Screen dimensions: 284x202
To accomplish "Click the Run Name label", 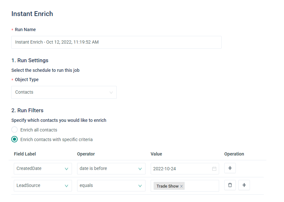I will 25,29.
